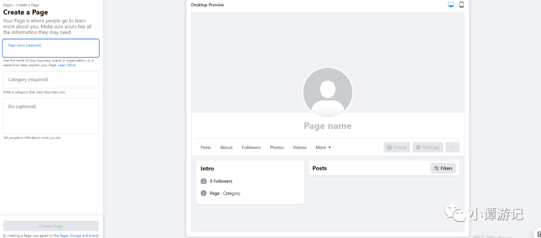Expand the More dropdown in preview
The height and width of the screenshot is (238, 541).
(323, 147)
